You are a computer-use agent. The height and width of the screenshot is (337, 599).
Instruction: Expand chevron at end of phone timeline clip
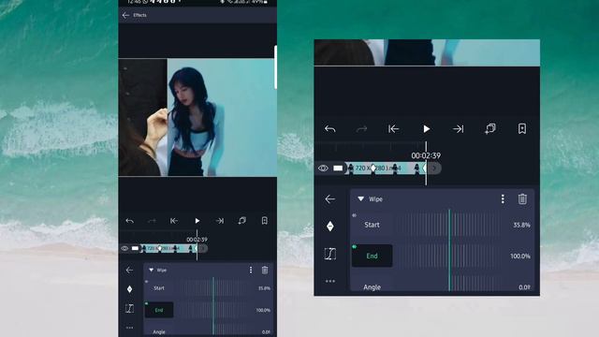coord(203,248)
